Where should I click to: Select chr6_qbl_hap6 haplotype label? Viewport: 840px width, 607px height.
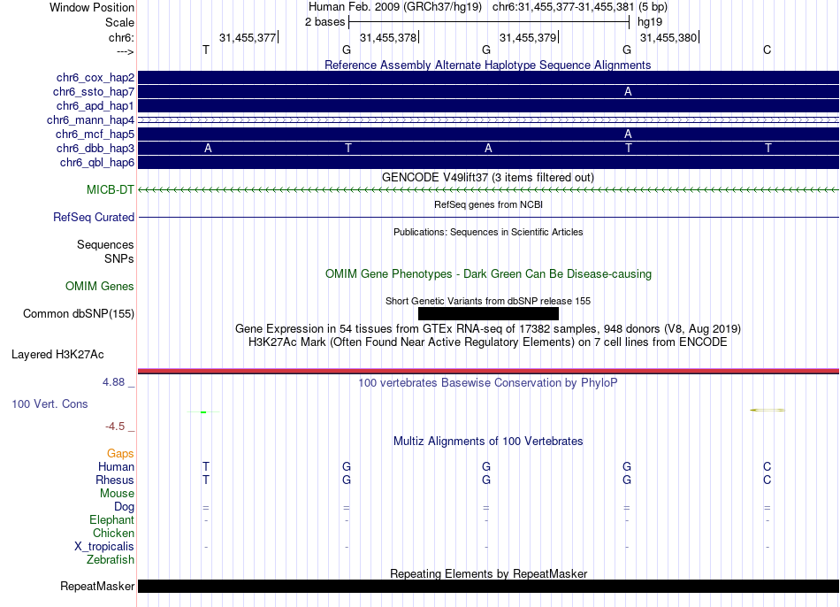pyautogui.click(x=97, y=163)
